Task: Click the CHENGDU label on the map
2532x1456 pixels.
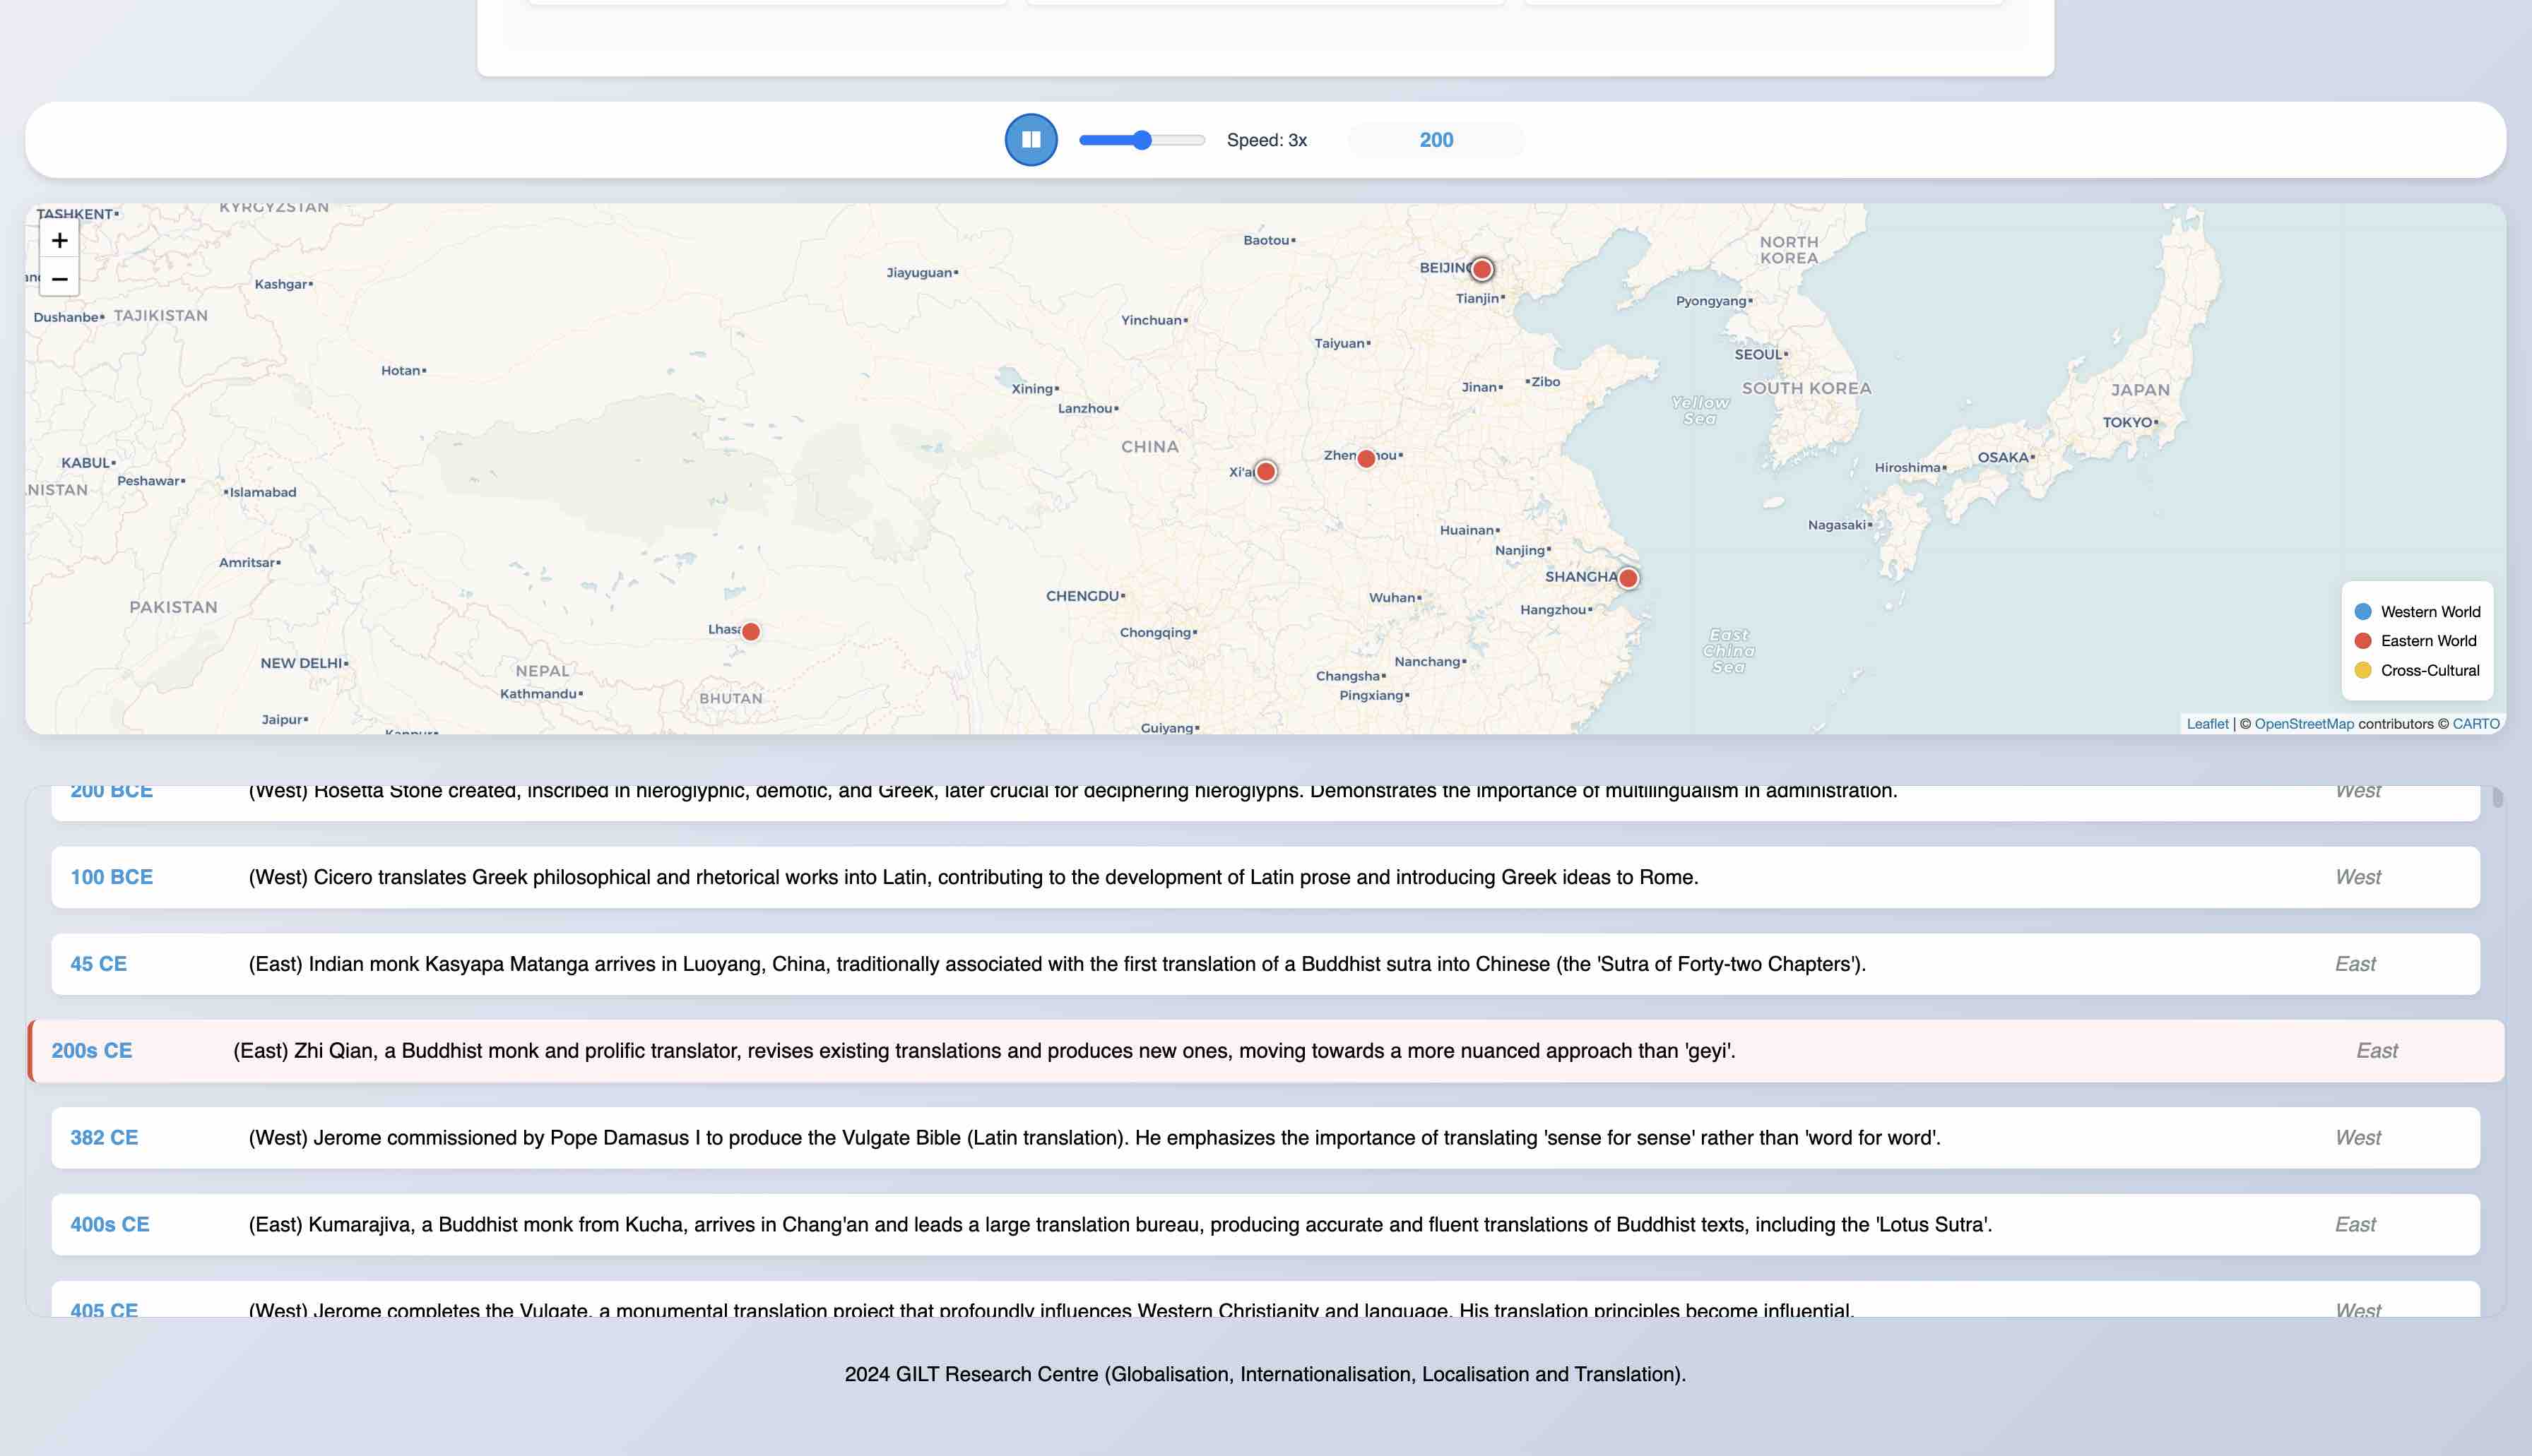Action: (x=1082, y=596)
